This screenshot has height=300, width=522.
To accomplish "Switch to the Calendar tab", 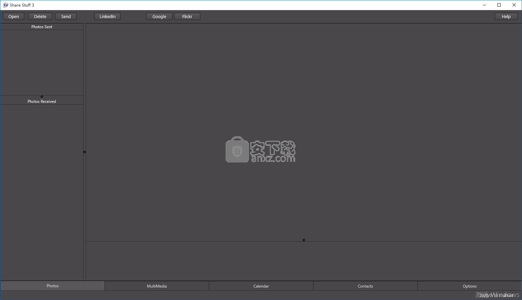I will (261, 286).
